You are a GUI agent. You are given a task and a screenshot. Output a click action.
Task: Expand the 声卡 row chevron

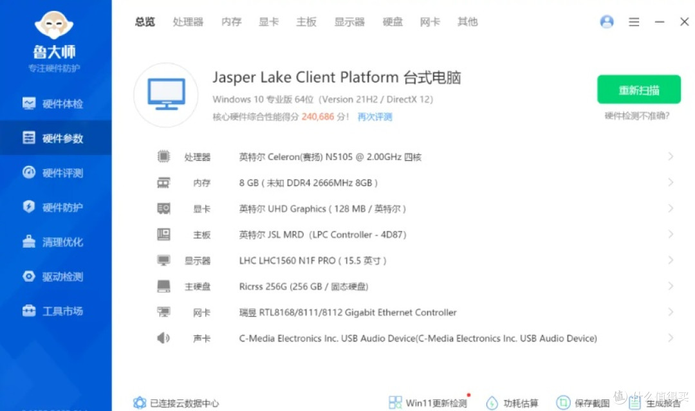click(671, 338)
